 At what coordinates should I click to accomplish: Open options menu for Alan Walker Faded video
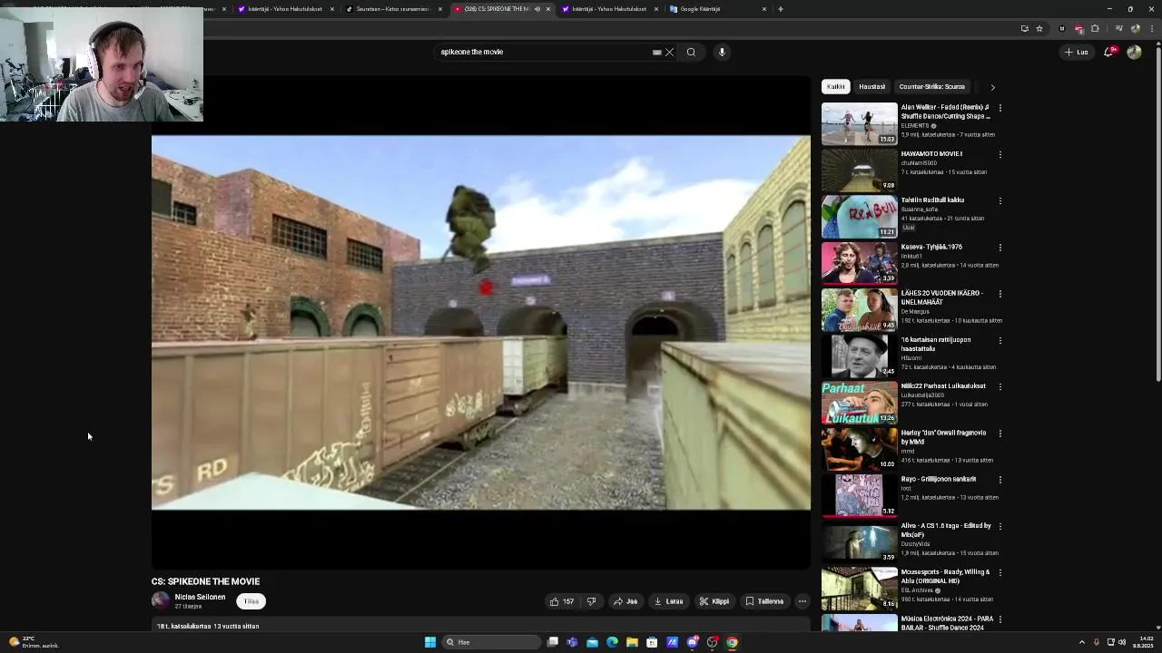click(1000, 108)
